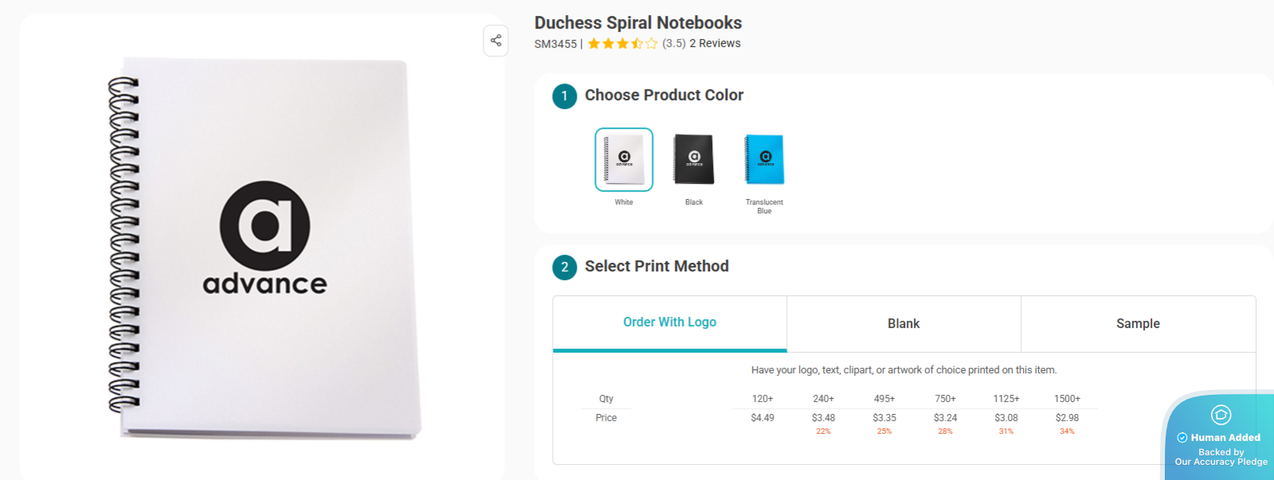
Task: Switch to the Blank tab
Action: pyautogui.click(x=904, y=323)
